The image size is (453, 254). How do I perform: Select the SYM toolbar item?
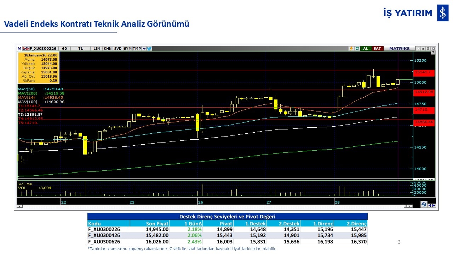click(x=127, y=49)
